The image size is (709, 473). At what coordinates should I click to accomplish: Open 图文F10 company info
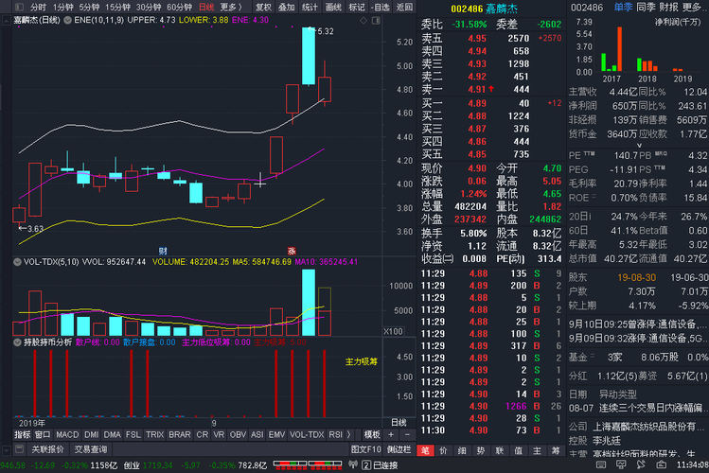coord(365,449)
